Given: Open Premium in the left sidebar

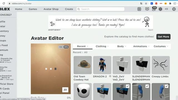Looking at the screenshot, I should coord(4,50).
